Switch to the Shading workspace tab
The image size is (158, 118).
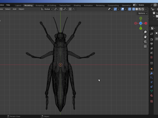(77, 5)
